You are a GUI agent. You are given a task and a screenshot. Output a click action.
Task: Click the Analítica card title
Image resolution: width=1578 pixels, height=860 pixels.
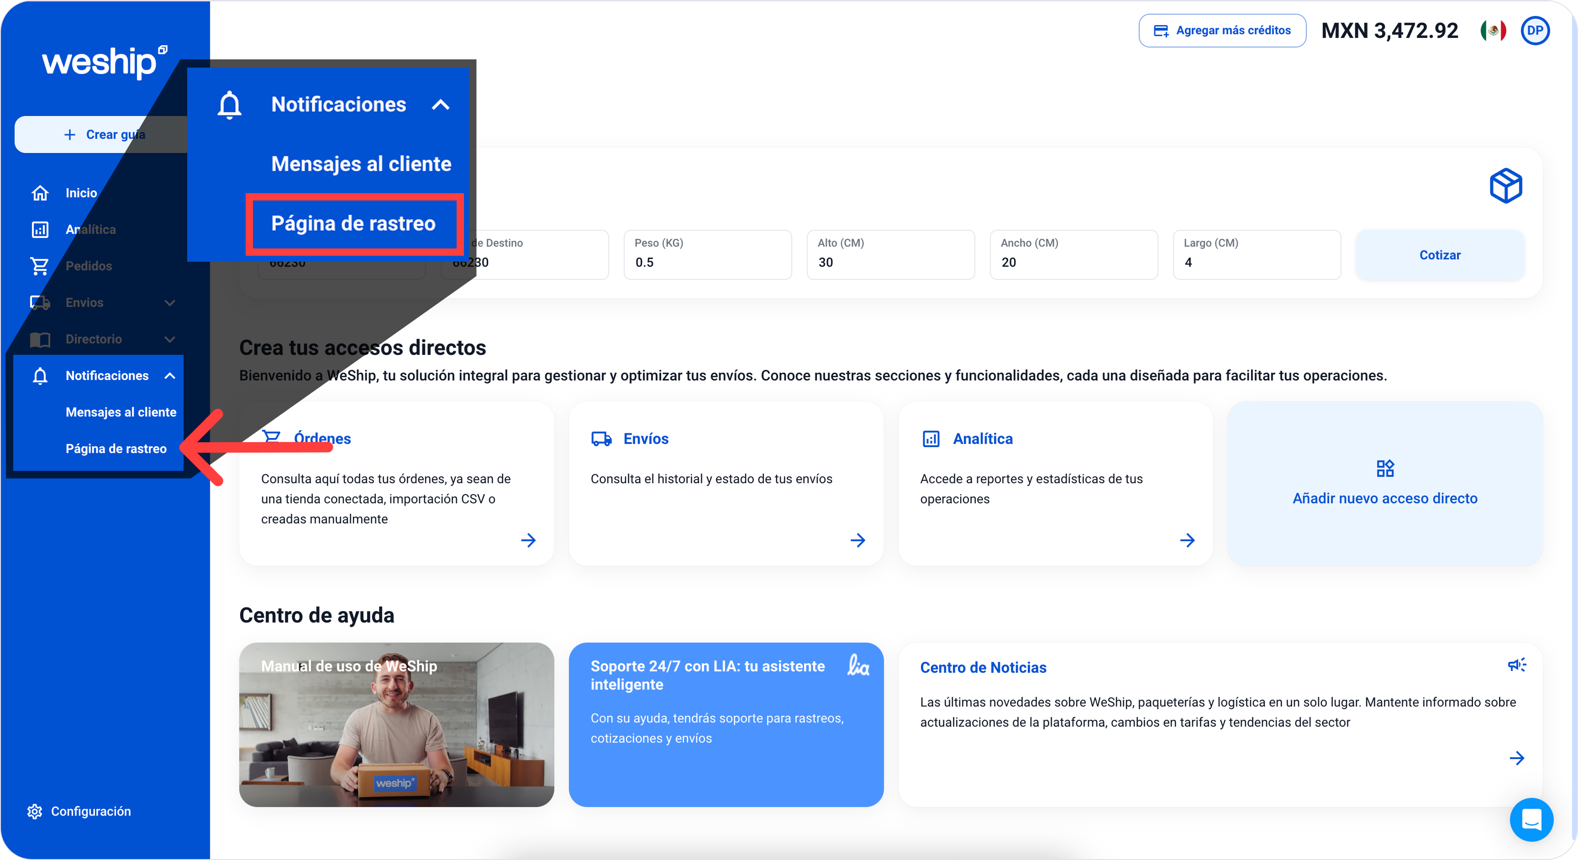click(983, 438)
